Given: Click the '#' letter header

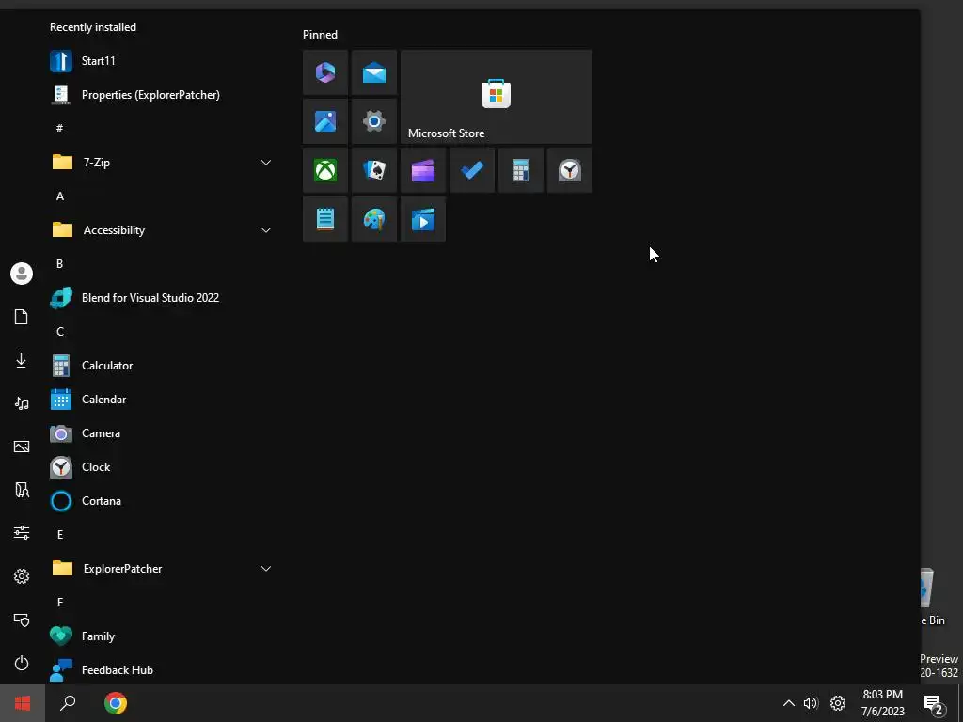Looking at the screenshot, I should pos(59,128).
